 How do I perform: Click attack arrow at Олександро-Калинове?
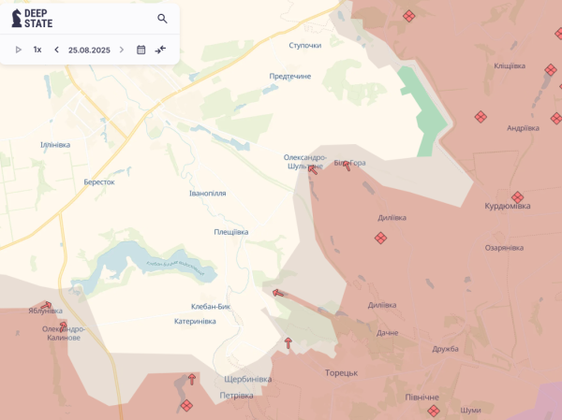coord(63,326)
